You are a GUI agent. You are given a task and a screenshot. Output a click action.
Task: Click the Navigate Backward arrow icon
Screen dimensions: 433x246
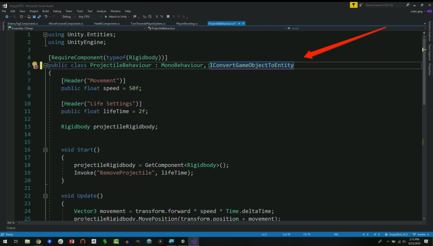[7, 17]
